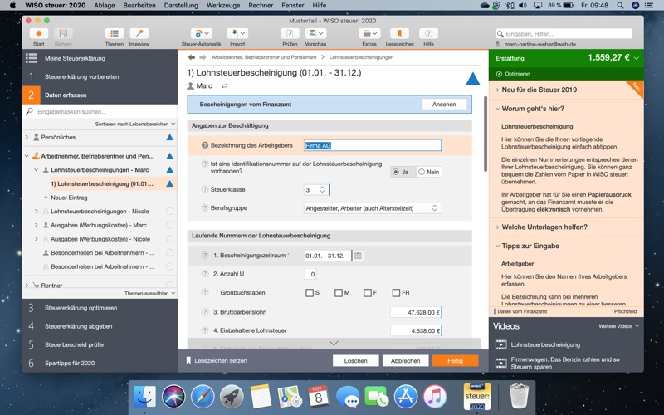This screenshot has width=664, height=415.
Task: Expand the Persönliches tree section
Action: [x=27, y=137]
